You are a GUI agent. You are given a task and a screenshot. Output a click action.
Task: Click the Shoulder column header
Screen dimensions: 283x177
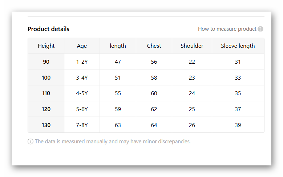coord(192,46)
